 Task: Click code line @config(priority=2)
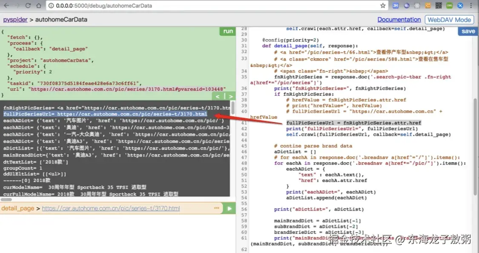click(290, 40)
